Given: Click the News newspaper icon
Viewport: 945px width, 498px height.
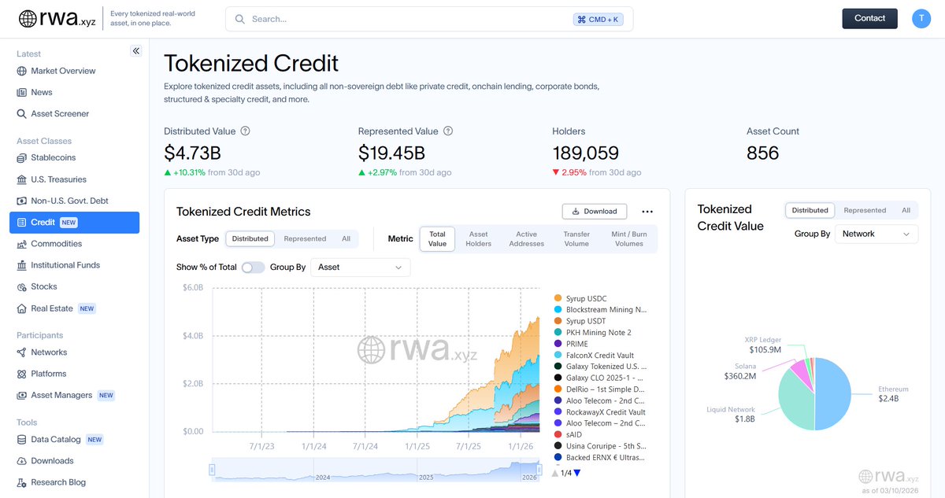Looking at the screenshot, I should 22,92.
